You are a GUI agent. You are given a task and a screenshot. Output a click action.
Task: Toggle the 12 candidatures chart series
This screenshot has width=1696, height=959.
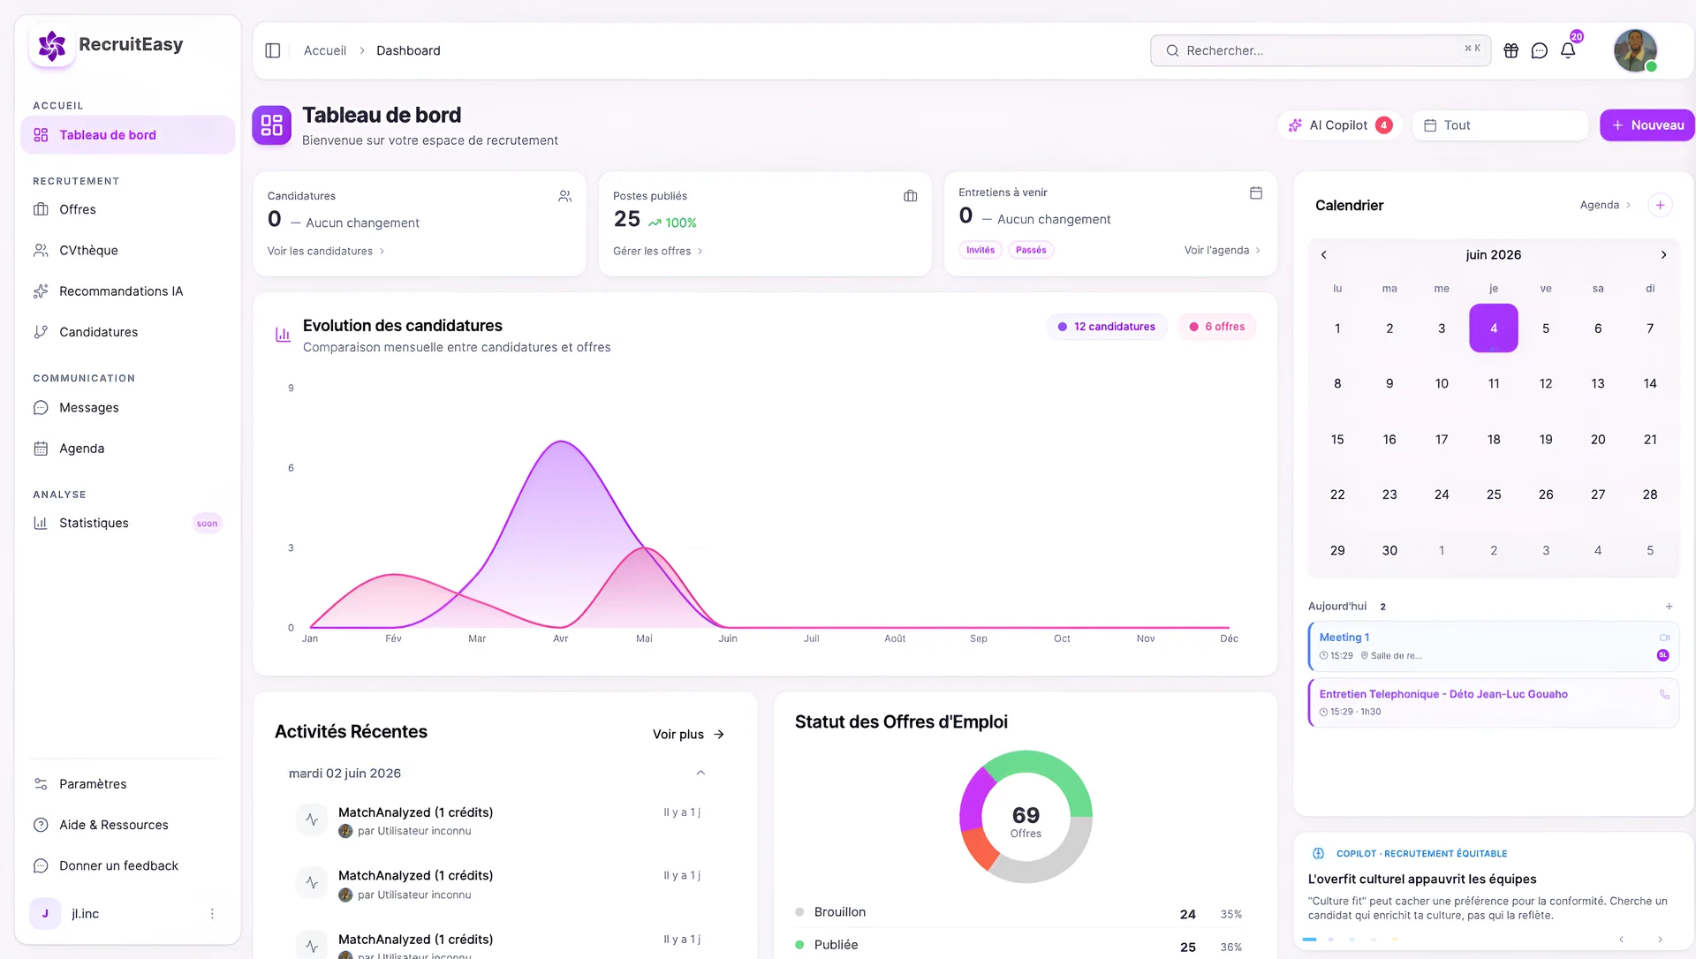[1107, 327]
